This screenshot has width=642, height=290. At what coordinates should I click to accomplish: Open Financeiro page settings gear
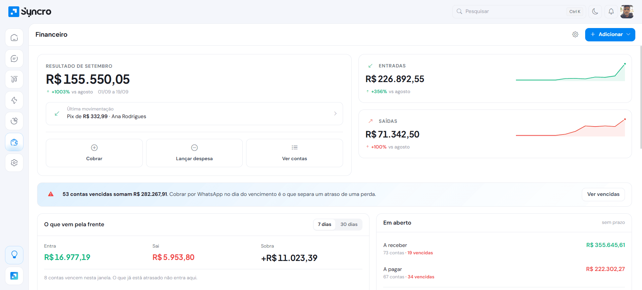(575, 34)
